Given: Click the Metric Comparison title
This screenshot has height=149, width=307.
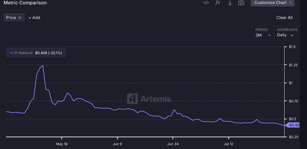Looking at the screenshot, I should pyautogui.click(x=25, y=3).
